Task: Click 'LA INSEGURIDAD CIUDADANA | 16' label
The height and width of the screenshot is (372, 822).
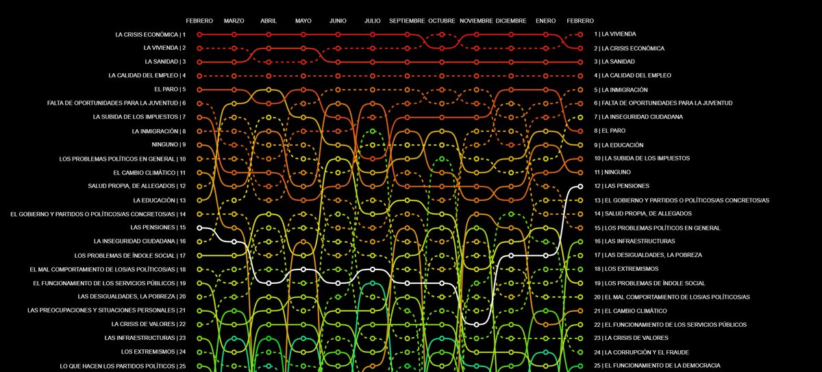Action: pyautogui.click(x=140, y=241)
